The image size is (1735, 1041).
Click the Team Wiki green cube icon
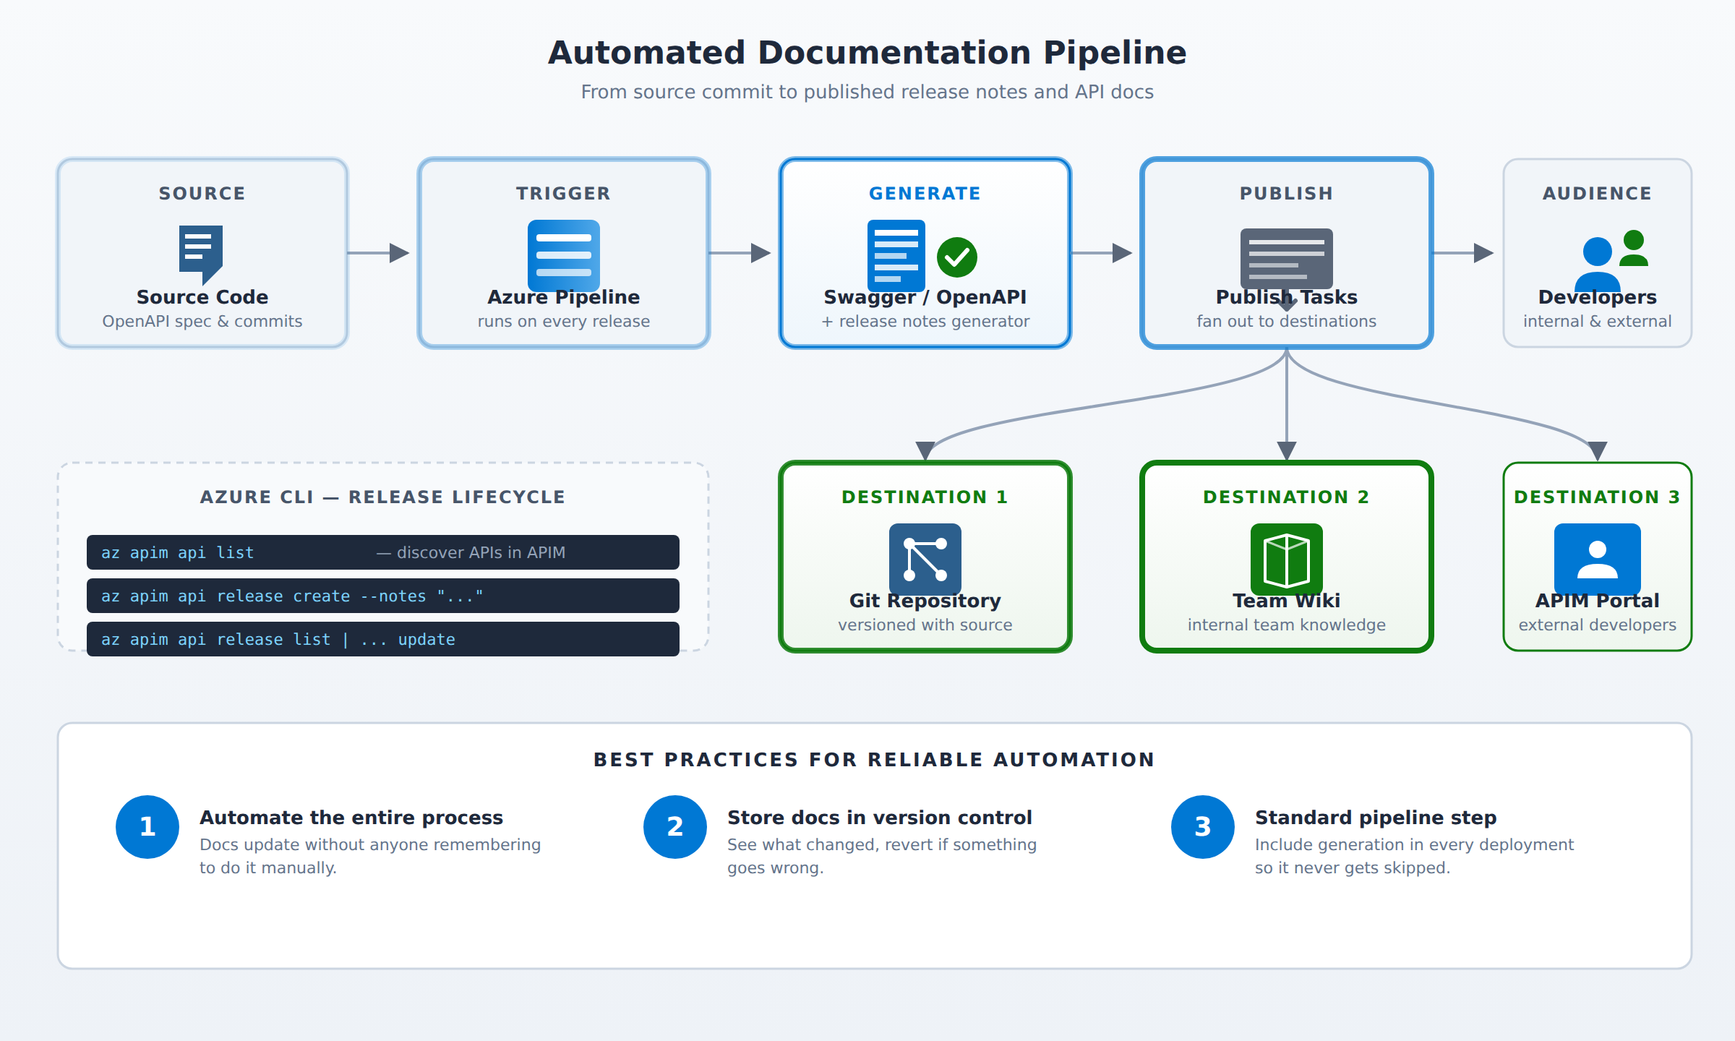point(1287,560)
